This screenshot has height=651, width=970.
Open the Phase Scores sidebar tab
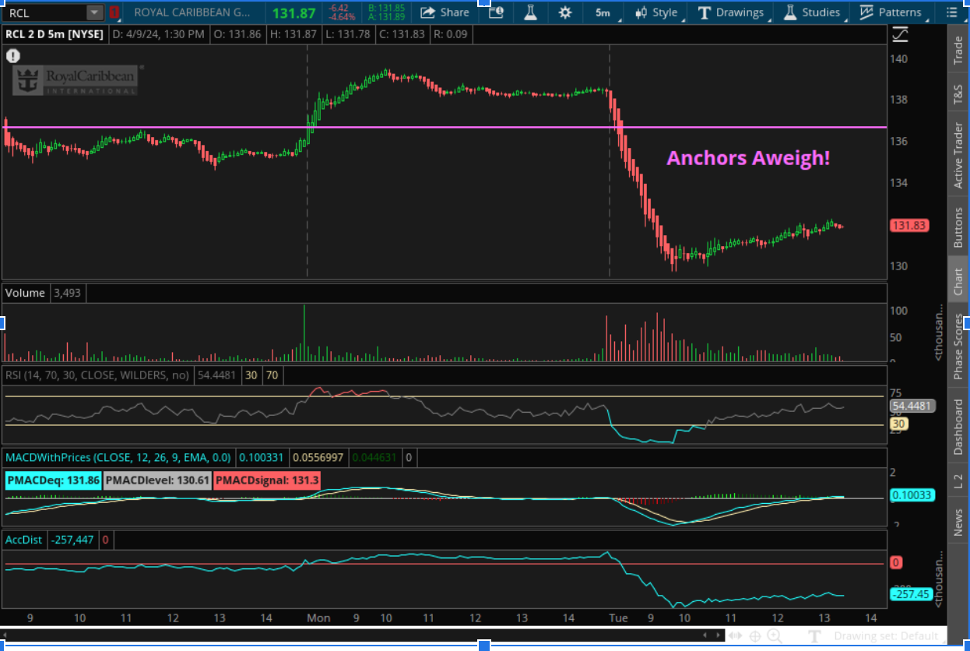(x=958, y=347)
